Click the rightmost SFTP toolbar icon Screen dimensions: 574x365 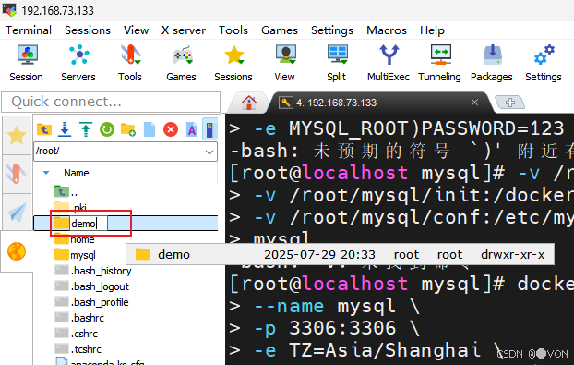coord(209,129)
